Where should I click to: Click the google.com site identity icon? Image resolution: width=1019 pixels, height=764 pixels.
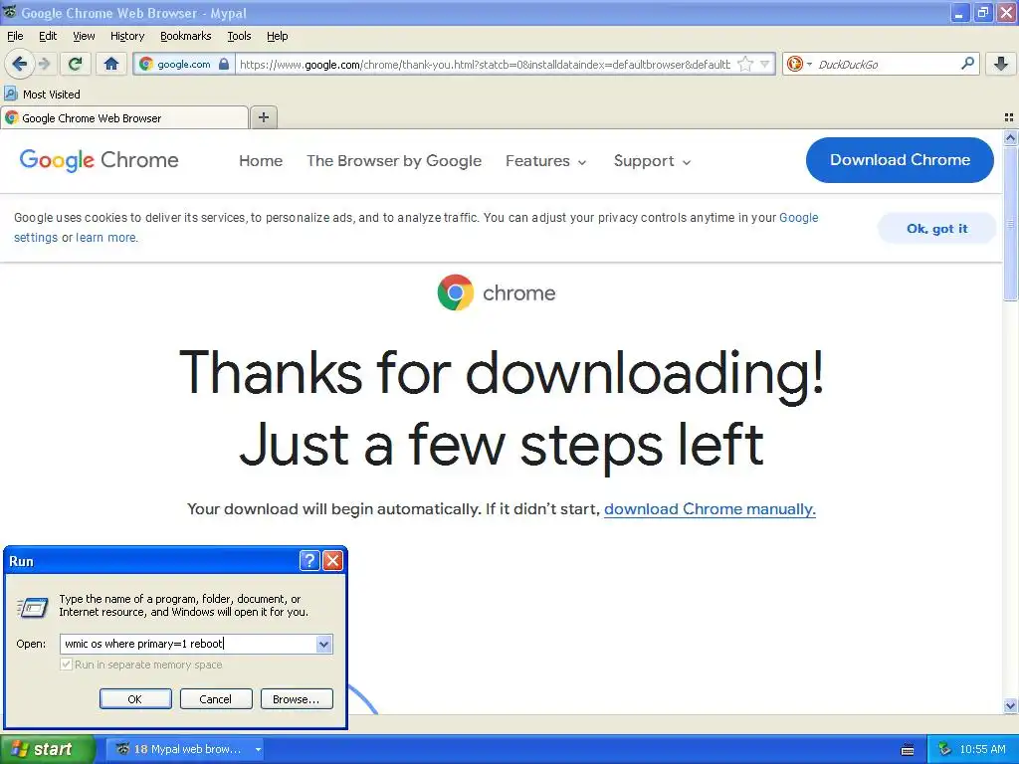tap(146, 64)
